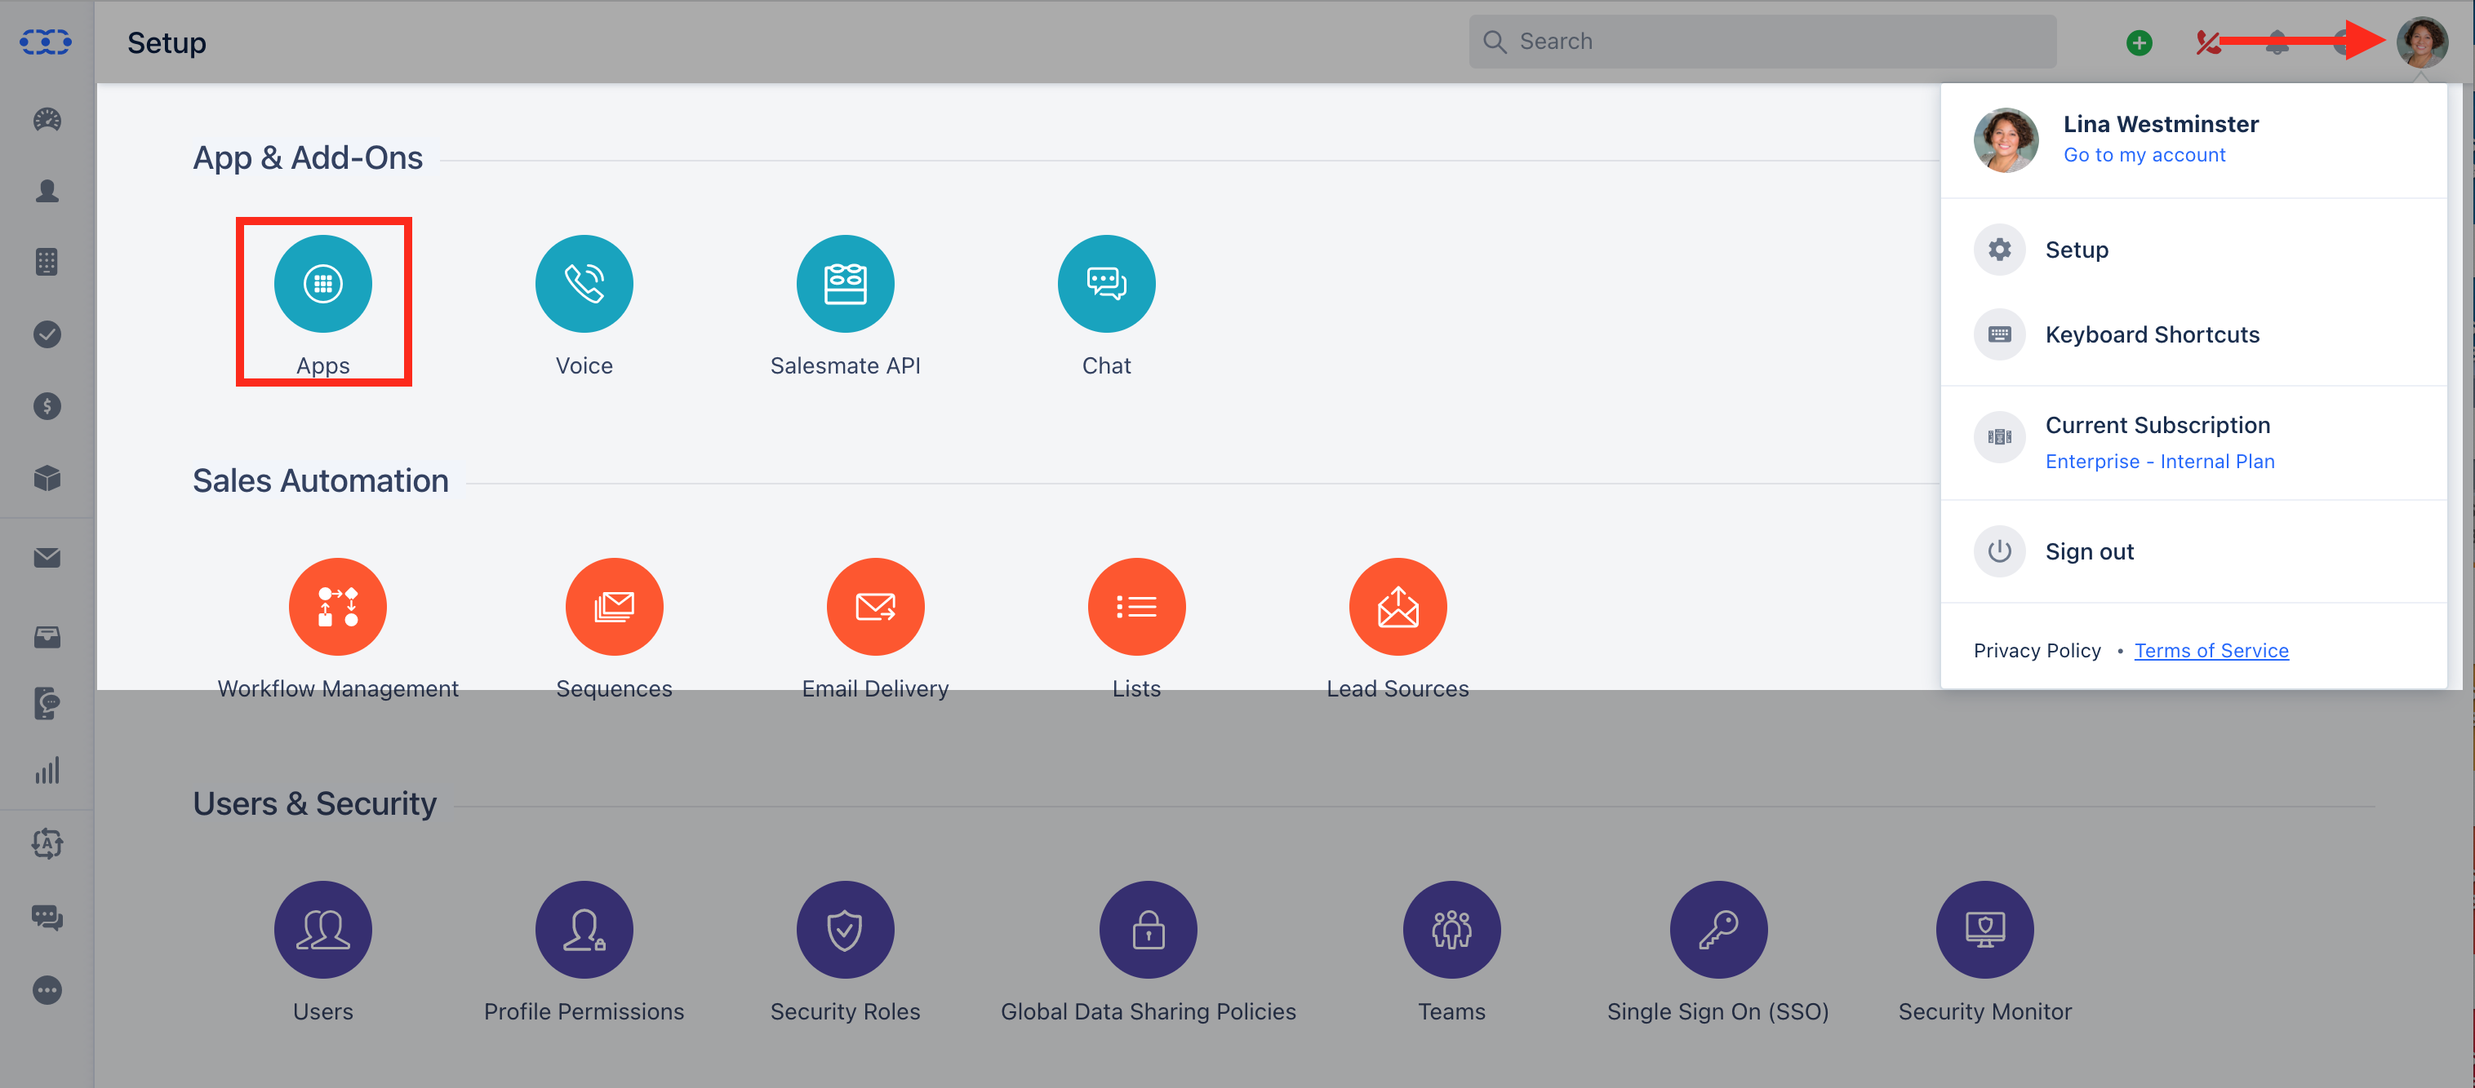
Task: Open Voice settings icon
Action: [x=584, y=285]
